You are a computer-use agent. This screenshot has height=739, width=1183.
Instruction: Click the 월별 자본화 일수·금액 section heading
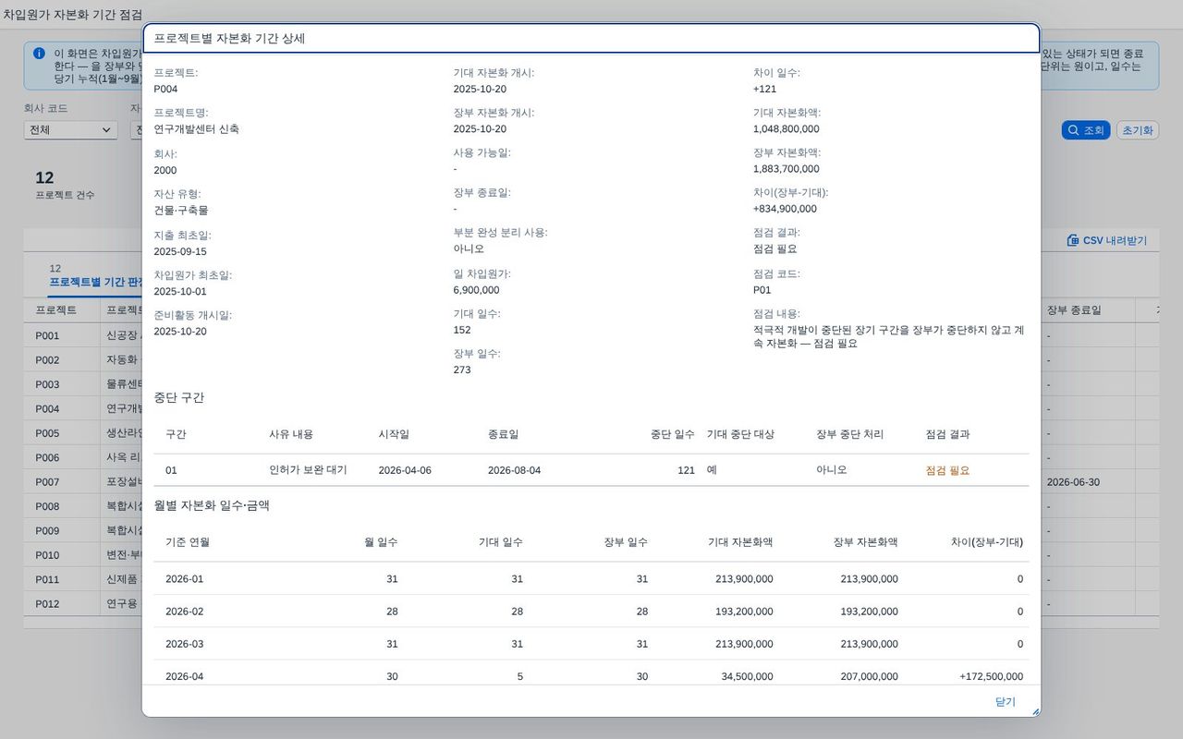(x=212, y=505)
